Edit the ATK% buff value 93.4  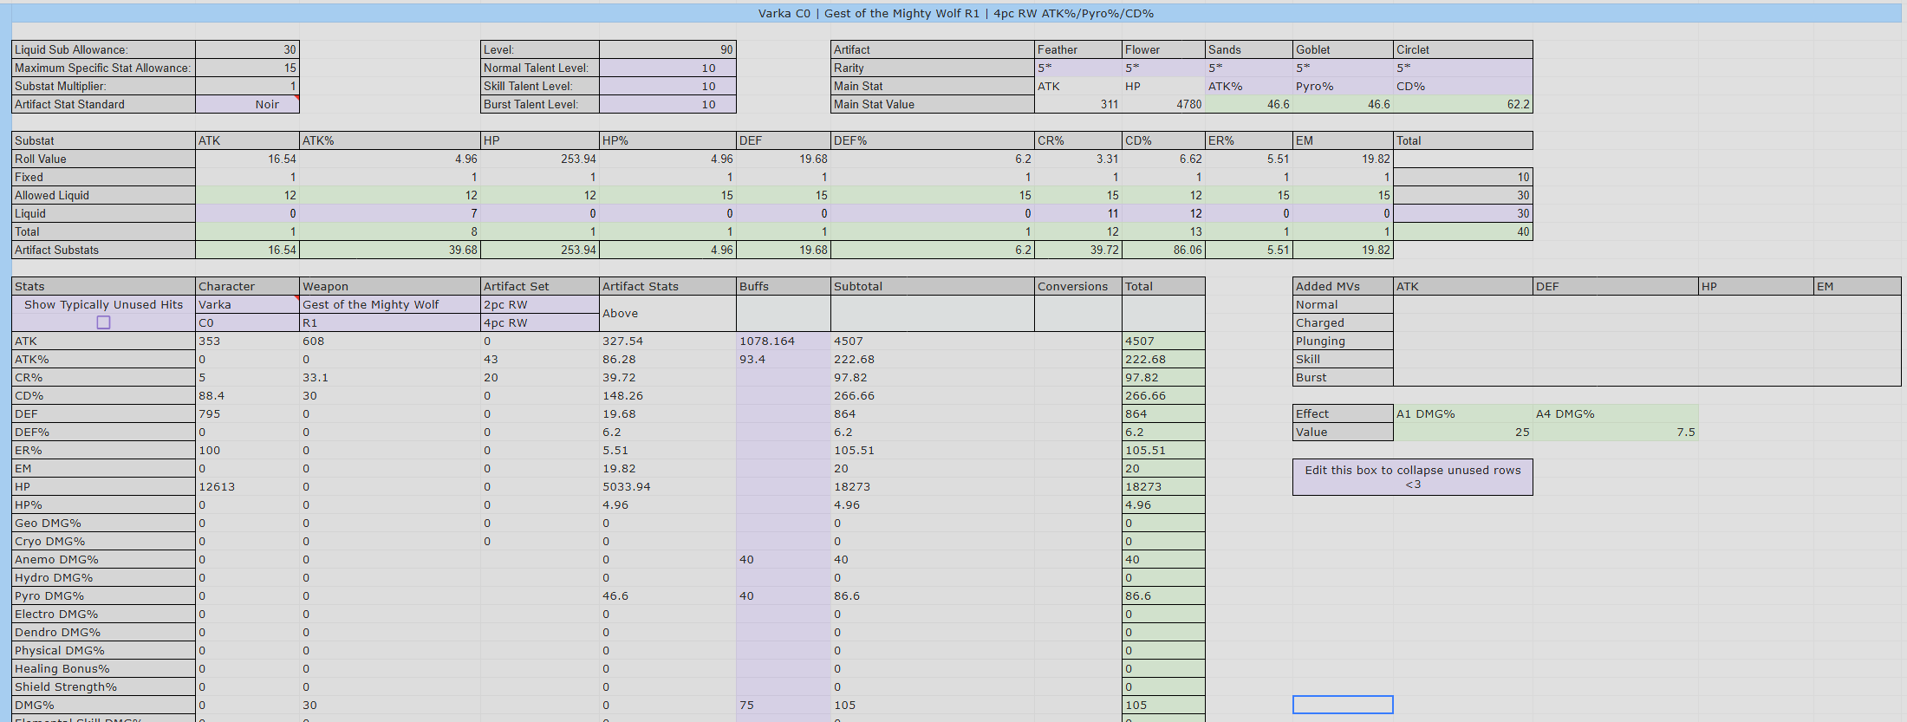coord(784,359)
